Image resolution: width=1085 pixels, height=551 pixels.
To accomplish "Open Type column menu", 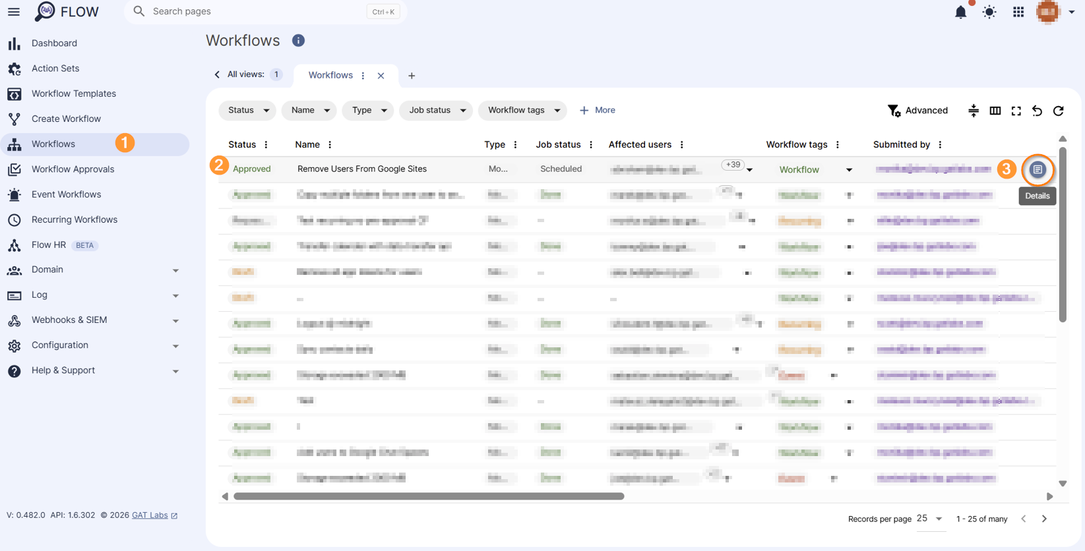I will coord(515,145).
